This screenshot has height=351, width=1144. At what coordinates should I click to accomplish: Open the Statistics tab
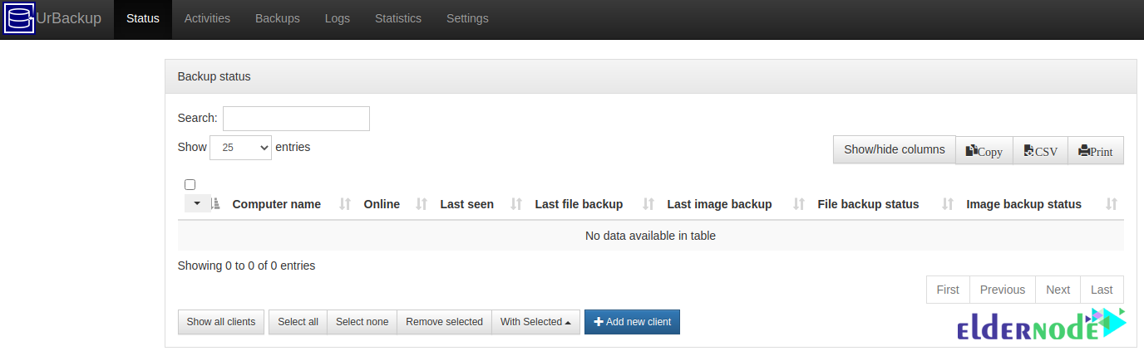(398, 18)
